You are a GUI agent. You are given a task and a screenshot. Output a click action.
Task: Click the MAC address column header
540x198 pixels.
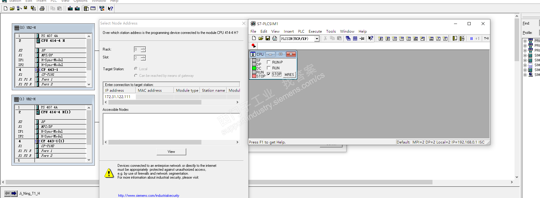[155, 90]
